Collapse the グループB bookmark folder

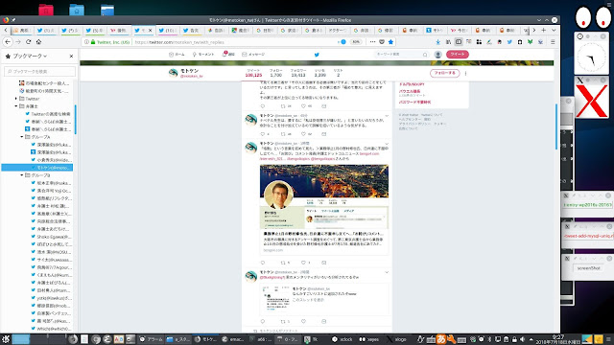(22, 175)
